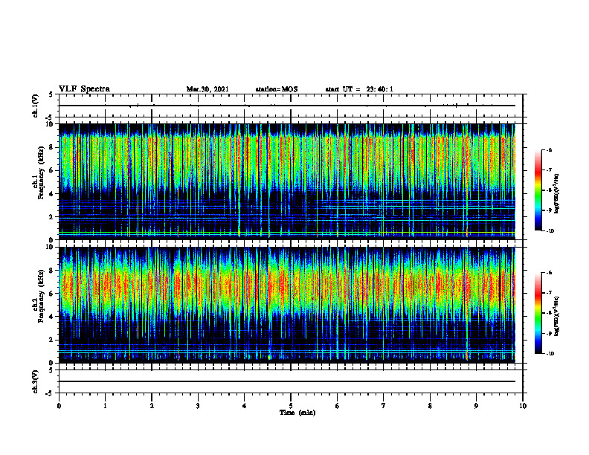Click the "ch.3(V)" waveform axis label
Viewport: 589px width, 455px height.
(35, 381)
